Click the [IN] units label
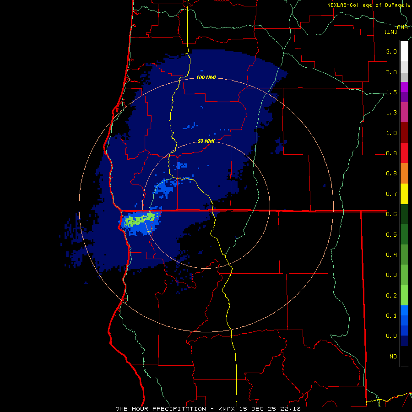This screenshot has height=412, width=412. (391, 32)
